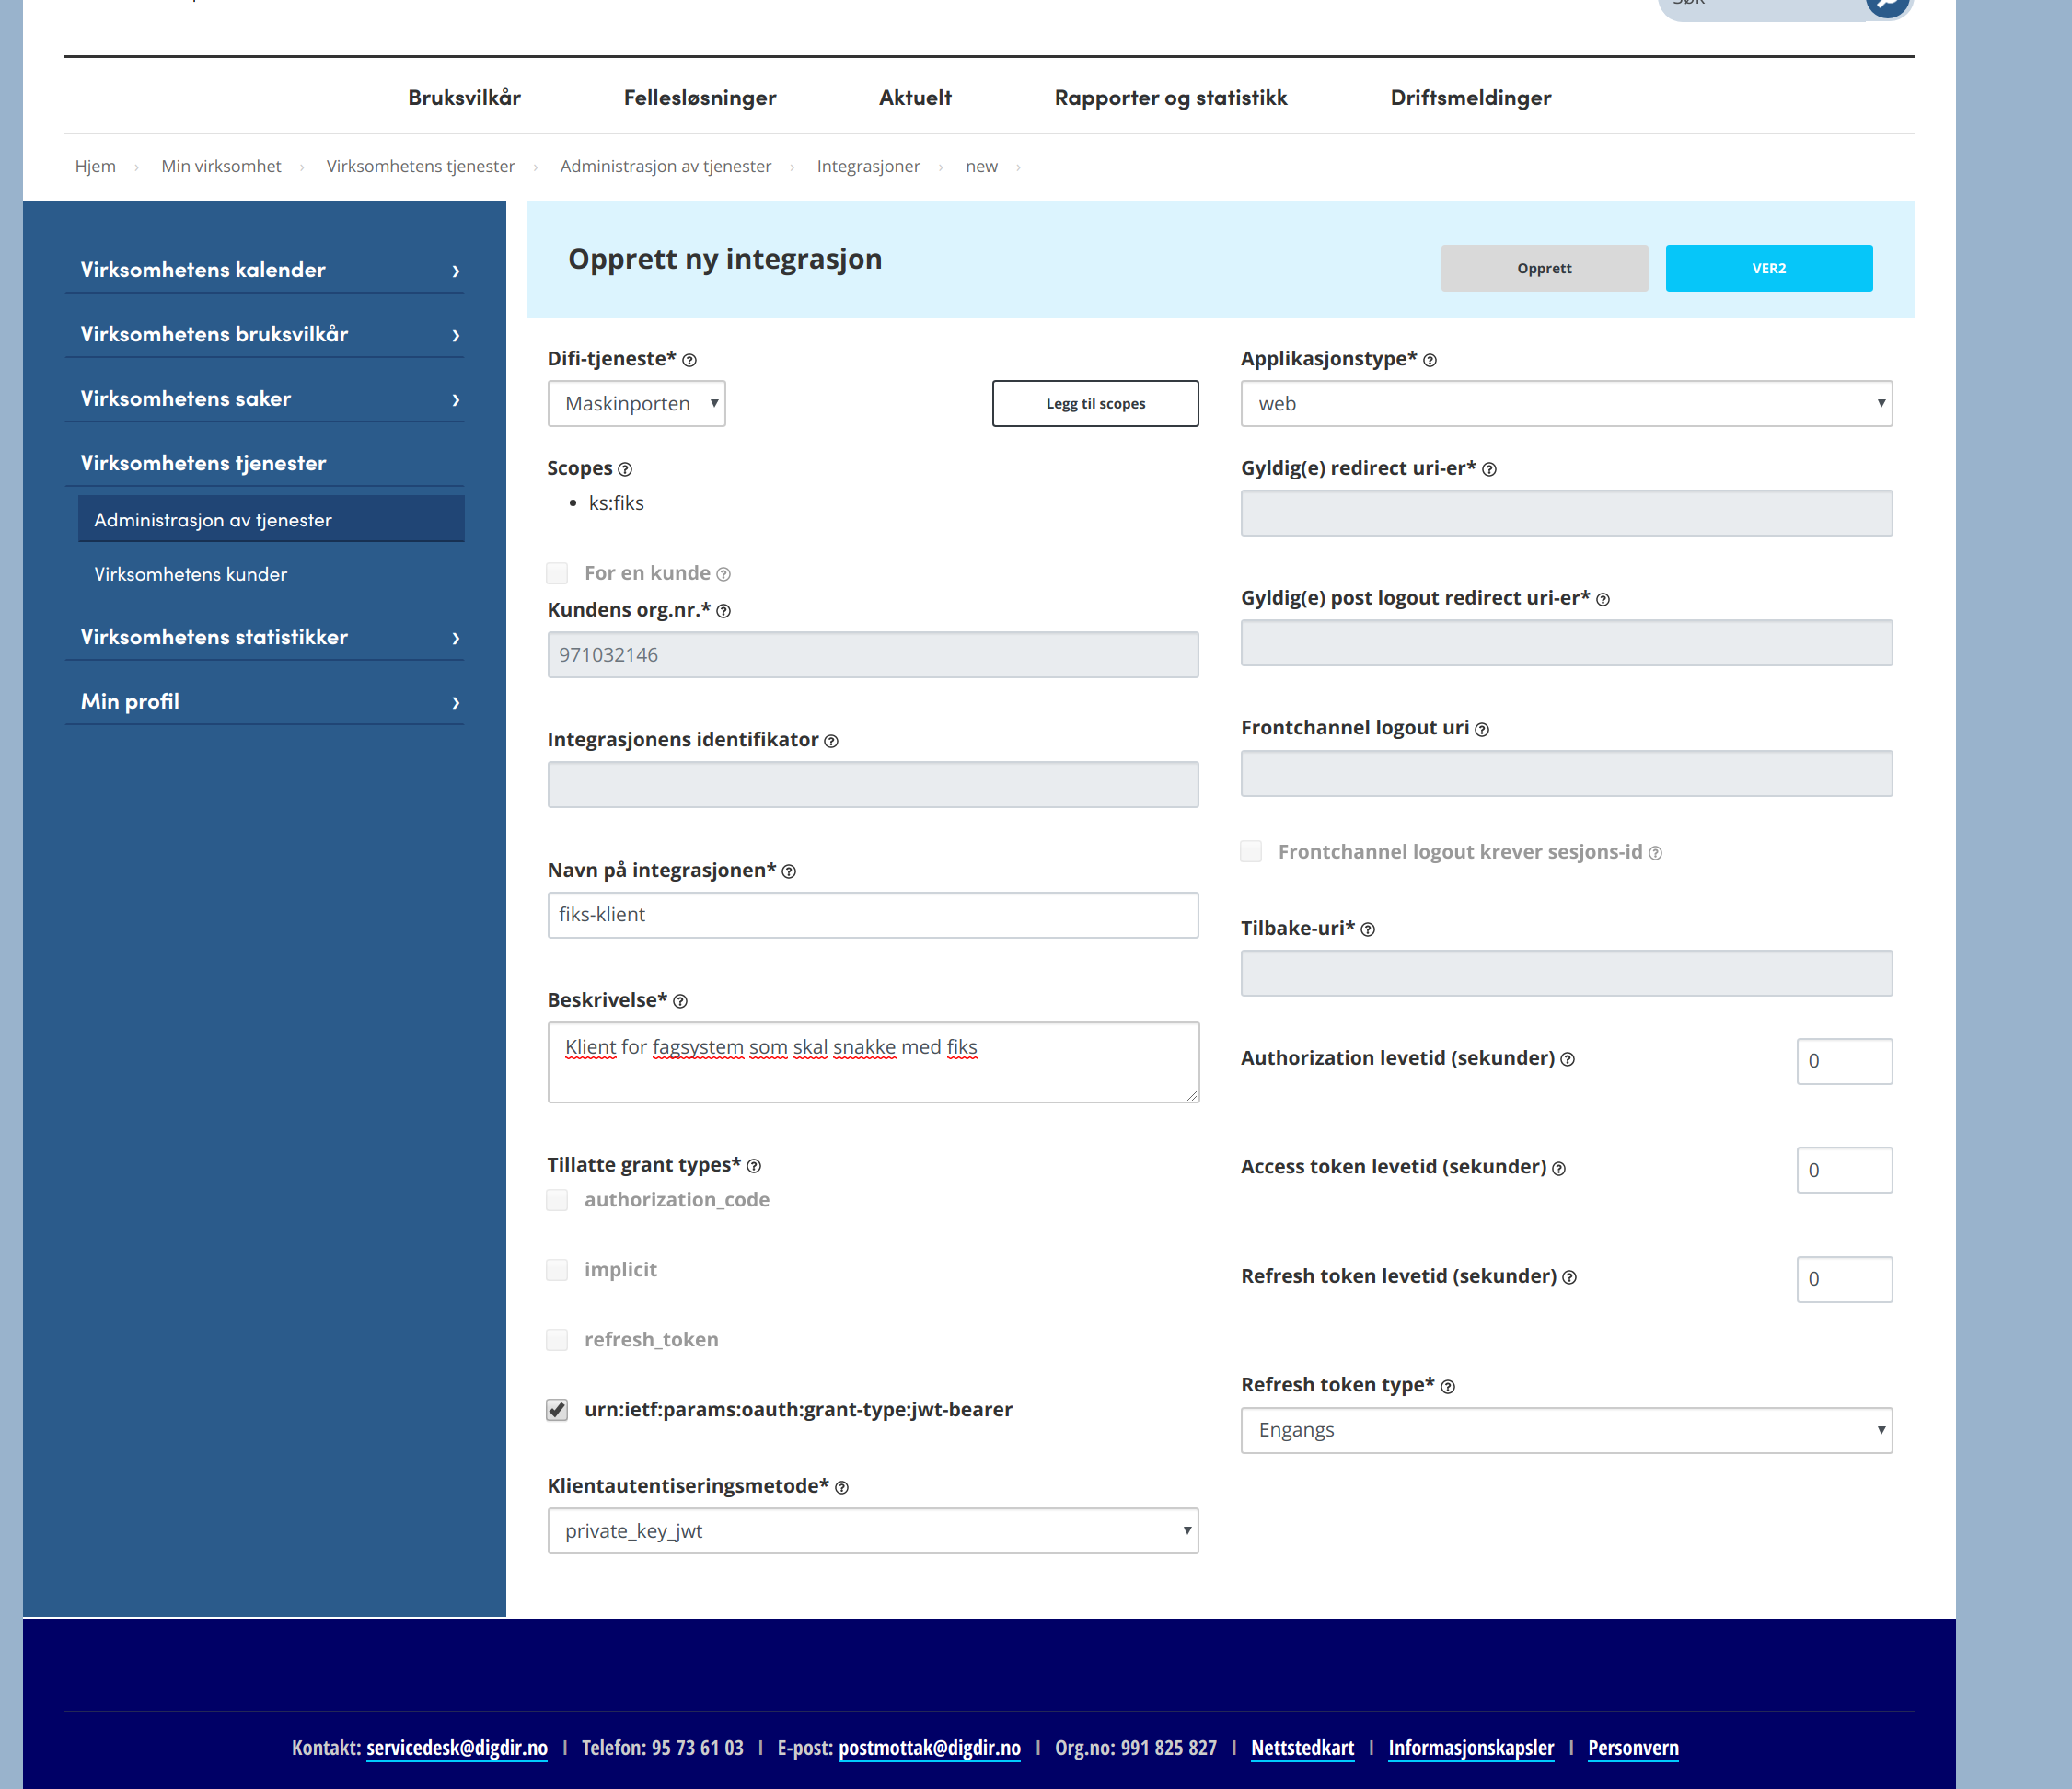This screenshot has height=1789, width=2072.
Task: Click help icon beside post logout redirect uri-er
Action: pos(1603,599)
